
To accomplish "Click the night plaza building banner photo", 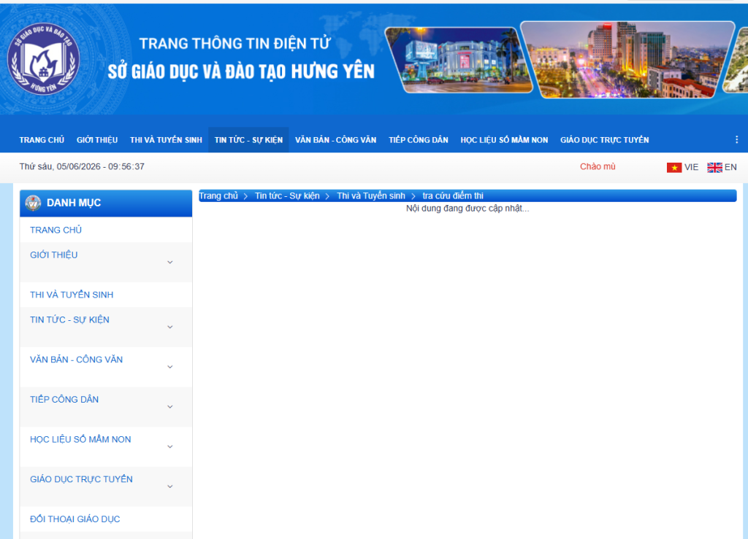I will (459, 60).
